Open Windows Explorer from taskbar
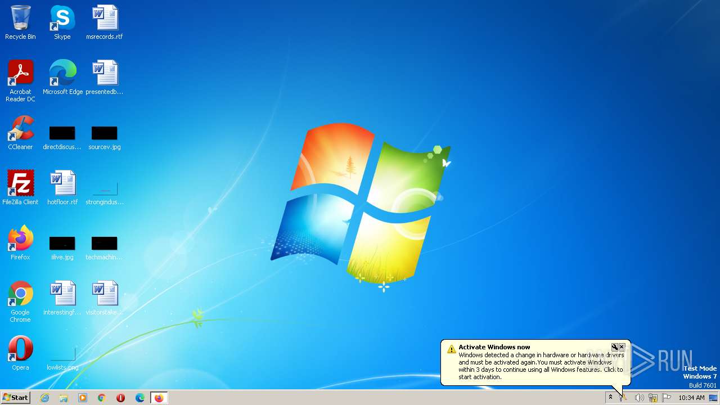 (64, 398)
